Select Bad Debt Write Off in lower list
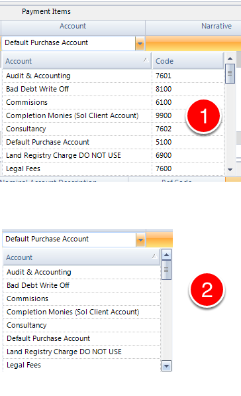This screenshot has height=396, width=241. coord(81,285)
